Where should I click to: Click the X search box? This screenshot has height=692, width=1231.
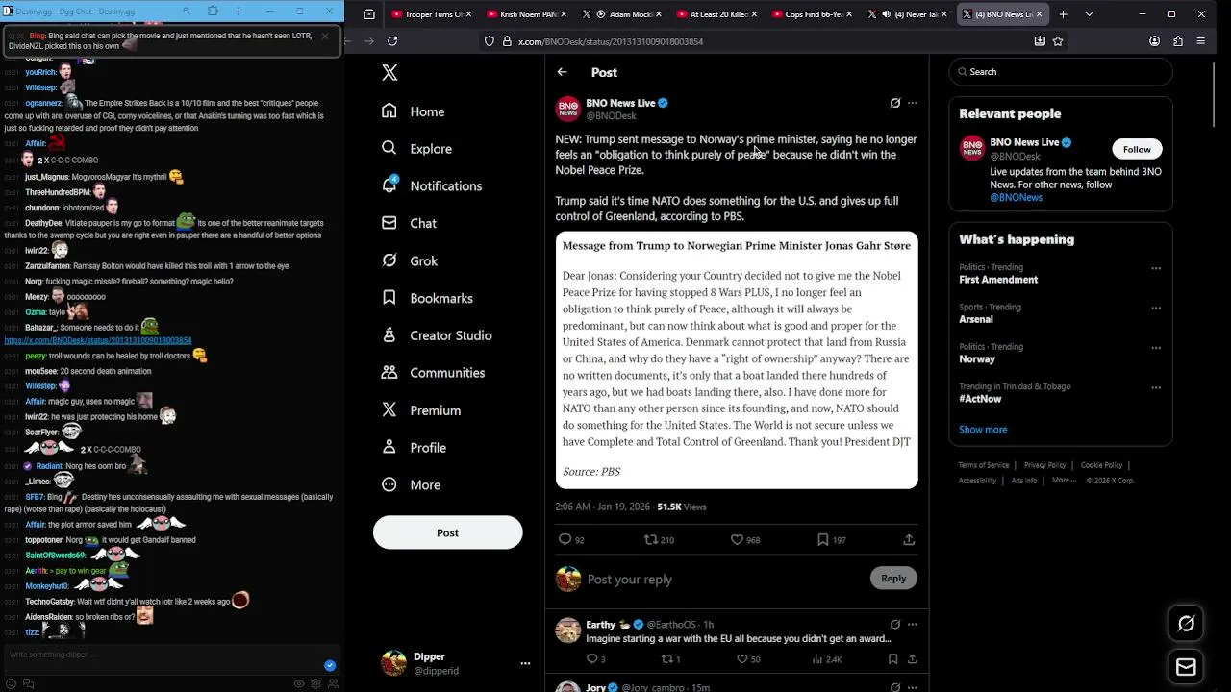tap(1061, 72)
